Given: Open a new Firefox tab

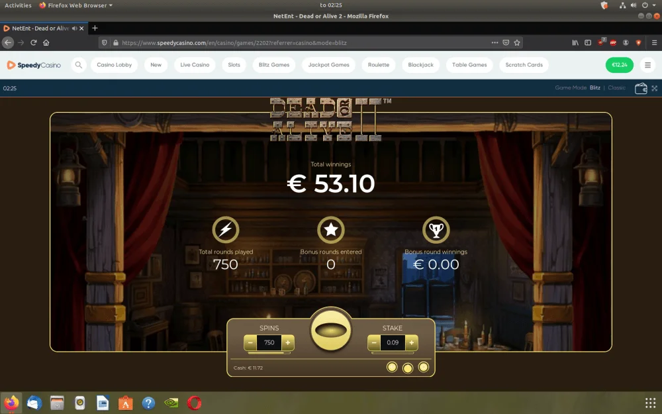Looking at the screenshot, I should 95,28.
